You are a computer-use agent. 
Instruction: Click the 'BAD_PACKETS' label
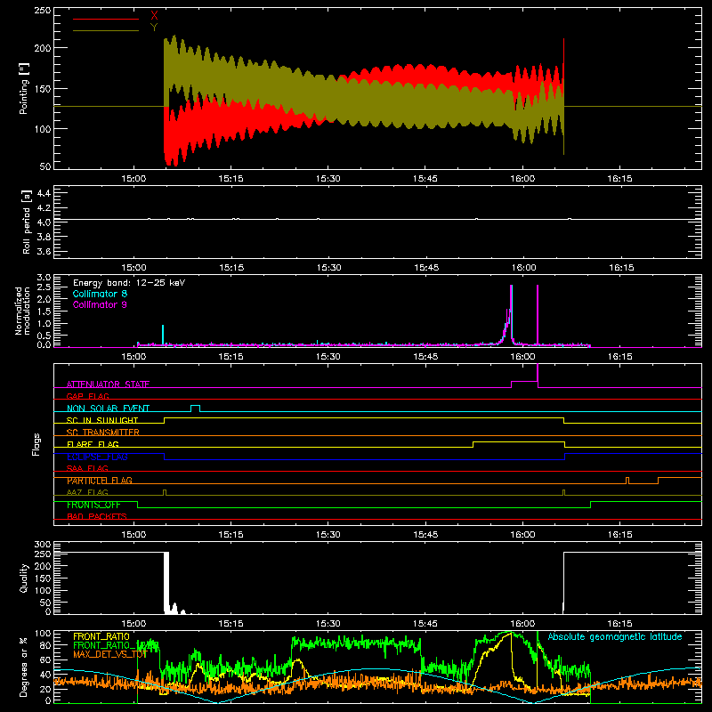(x=97, y=516)
